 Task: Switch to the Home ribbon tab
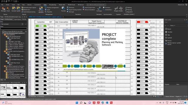coord(8,5)
